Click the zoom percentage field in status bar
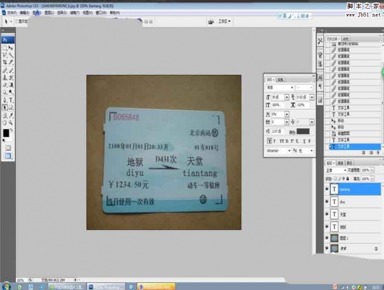The height and width of the screenshot is (290, 384). 20,280
